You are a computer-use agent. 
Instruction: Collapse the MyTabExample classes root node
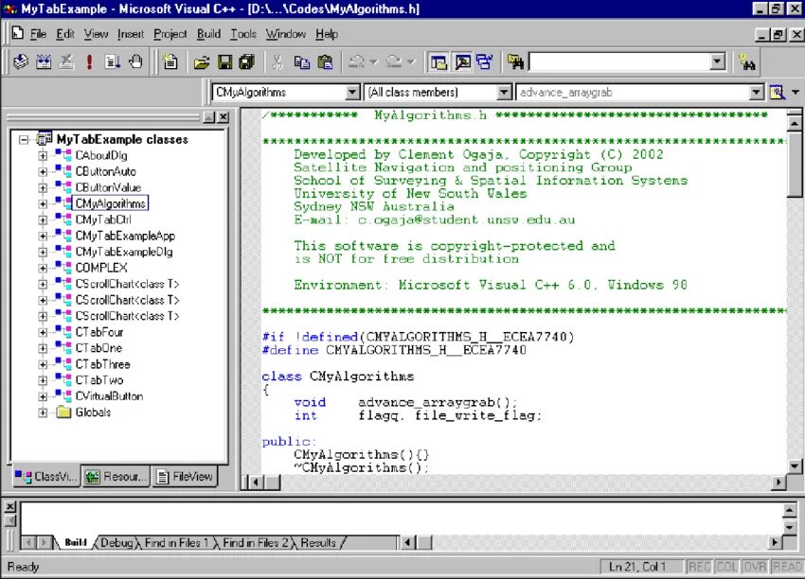pos(24,139)
